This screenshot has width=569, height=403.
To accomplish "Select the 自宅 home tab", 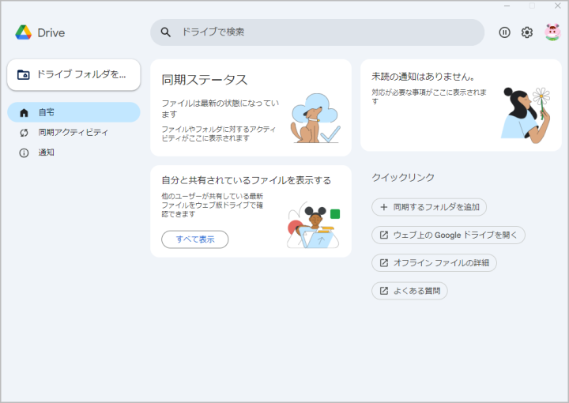I will click(73, 112).
